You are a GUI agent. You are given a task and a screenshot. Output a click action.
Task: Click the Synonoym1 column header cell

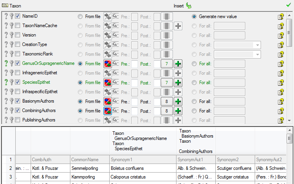pyautogui.click(x=143, y=160)
